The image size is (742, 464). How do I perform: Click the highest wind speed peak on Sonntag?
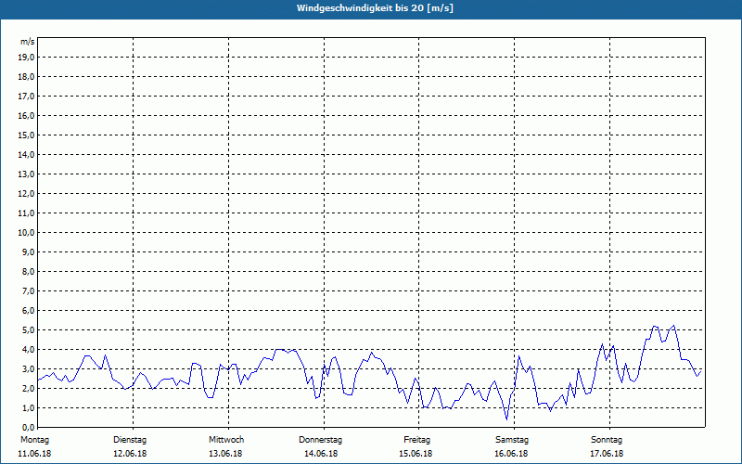[x=674, y=326]
